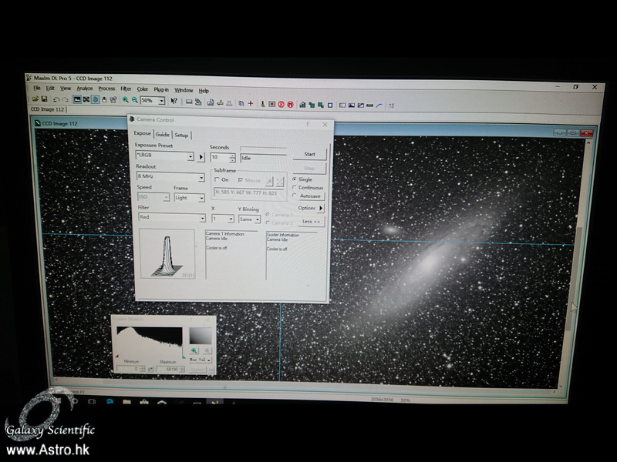Select the Continuous exposure radio button
This screenshot has width=617, height=462.
click(x=295, y=188)
